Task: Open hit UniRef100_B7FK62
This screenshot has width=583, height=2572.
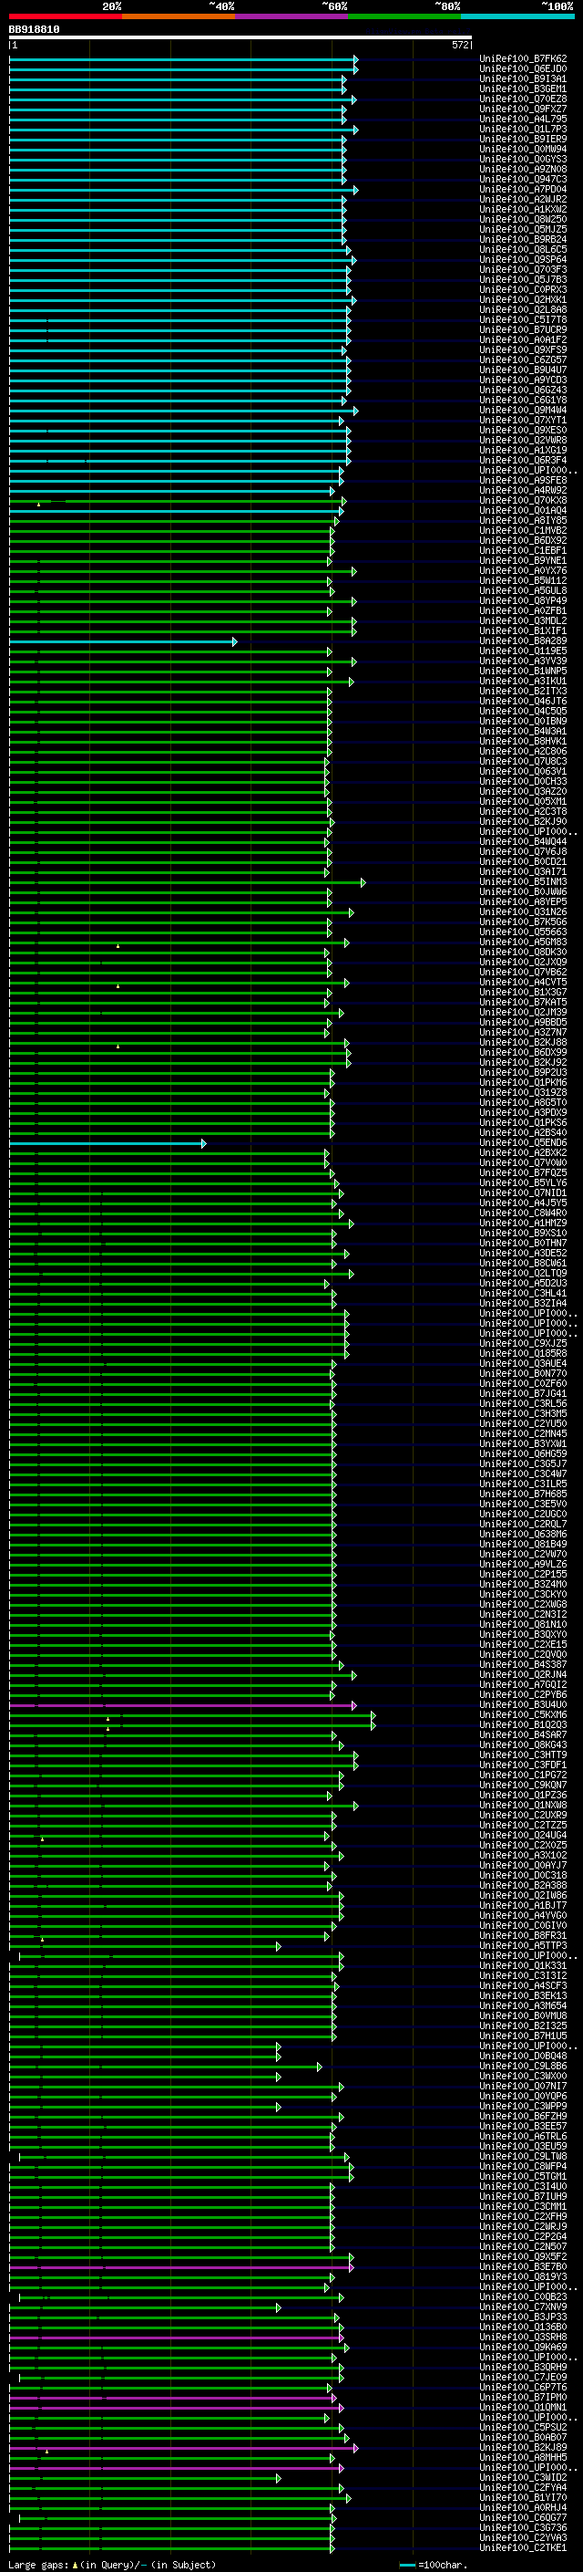Action: (x=523, y=59)
